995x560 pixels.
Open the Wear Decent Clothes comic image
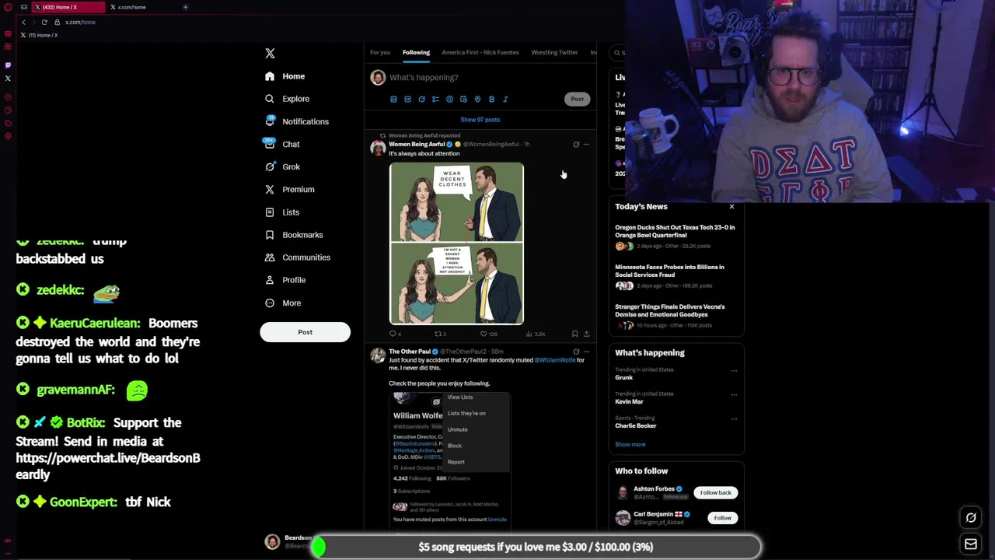coord(456,243)
